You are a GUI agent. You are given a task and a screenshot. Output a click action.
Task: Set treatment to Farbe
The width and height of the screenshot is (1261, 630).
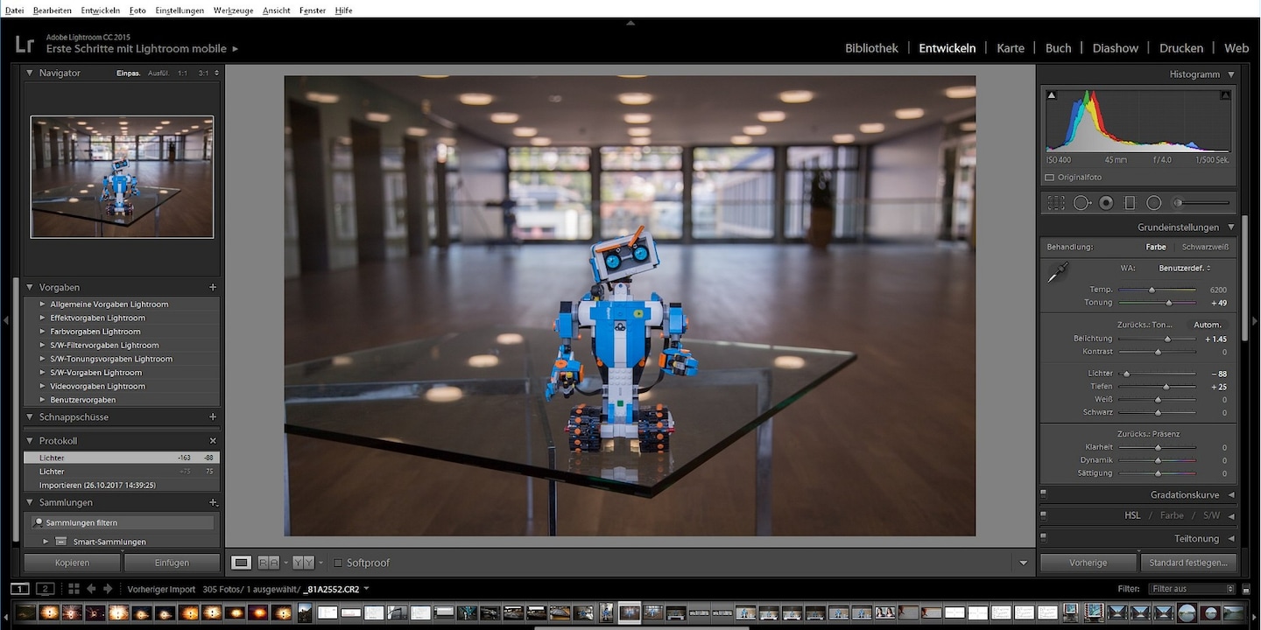coord(1156,247)
